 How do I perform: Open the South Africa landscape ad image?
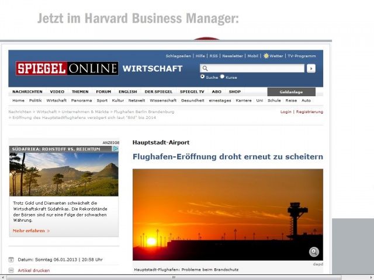point(64,174)
